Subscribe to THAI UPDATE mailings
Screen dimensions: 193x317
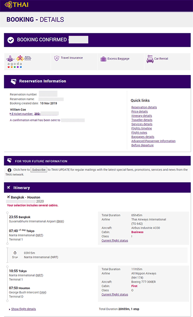point(39,169)
